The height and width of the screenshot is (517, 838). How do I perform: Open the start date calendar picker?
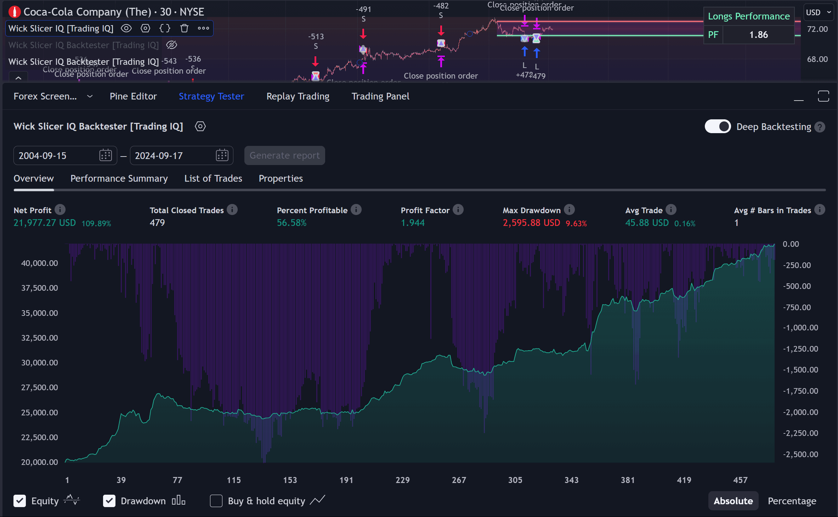coord(106,155)
